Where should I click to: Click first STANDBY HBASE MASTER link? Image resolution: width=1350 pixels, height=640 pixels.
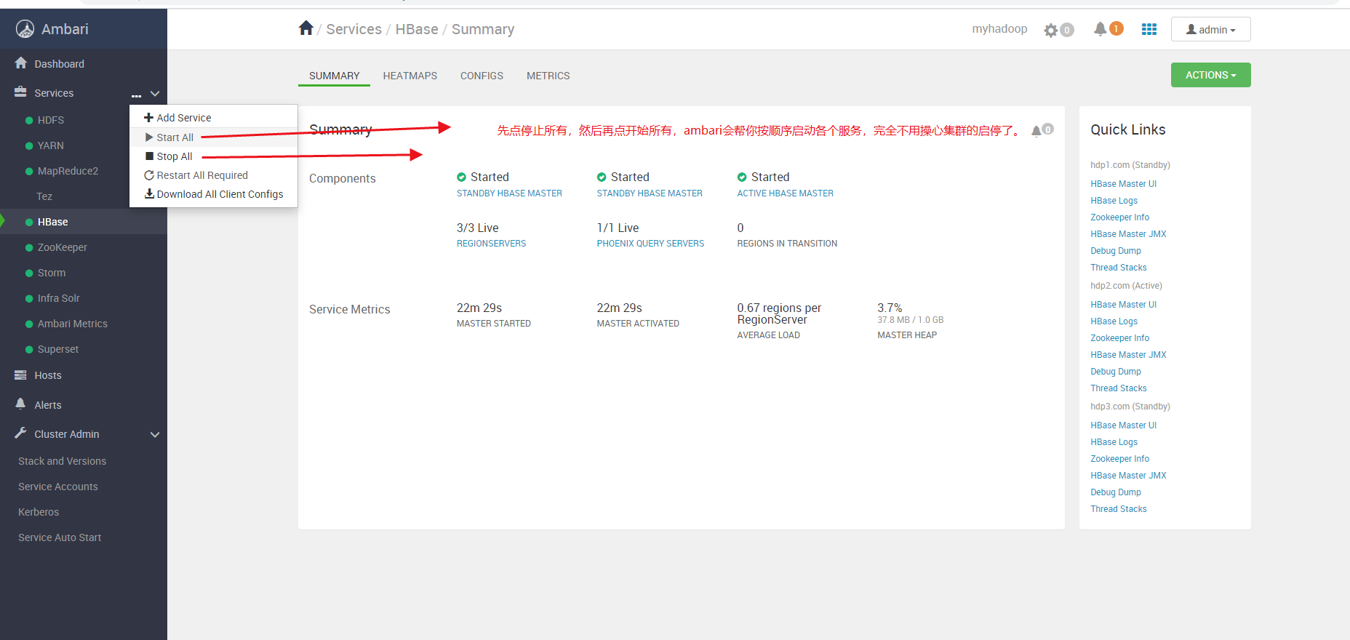point(509,193)
